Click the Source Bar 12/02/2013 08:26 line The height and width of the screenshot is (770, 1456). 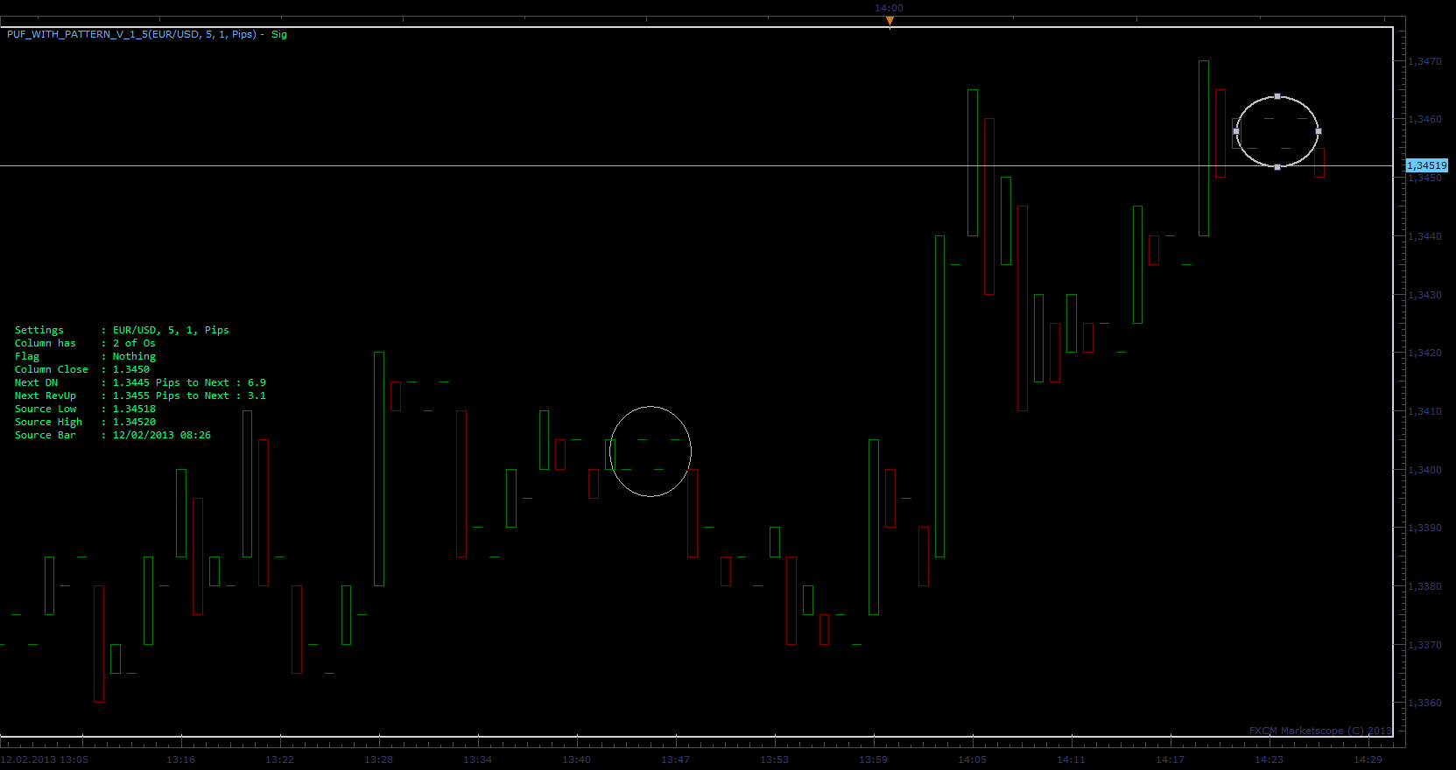coord(113,435)
